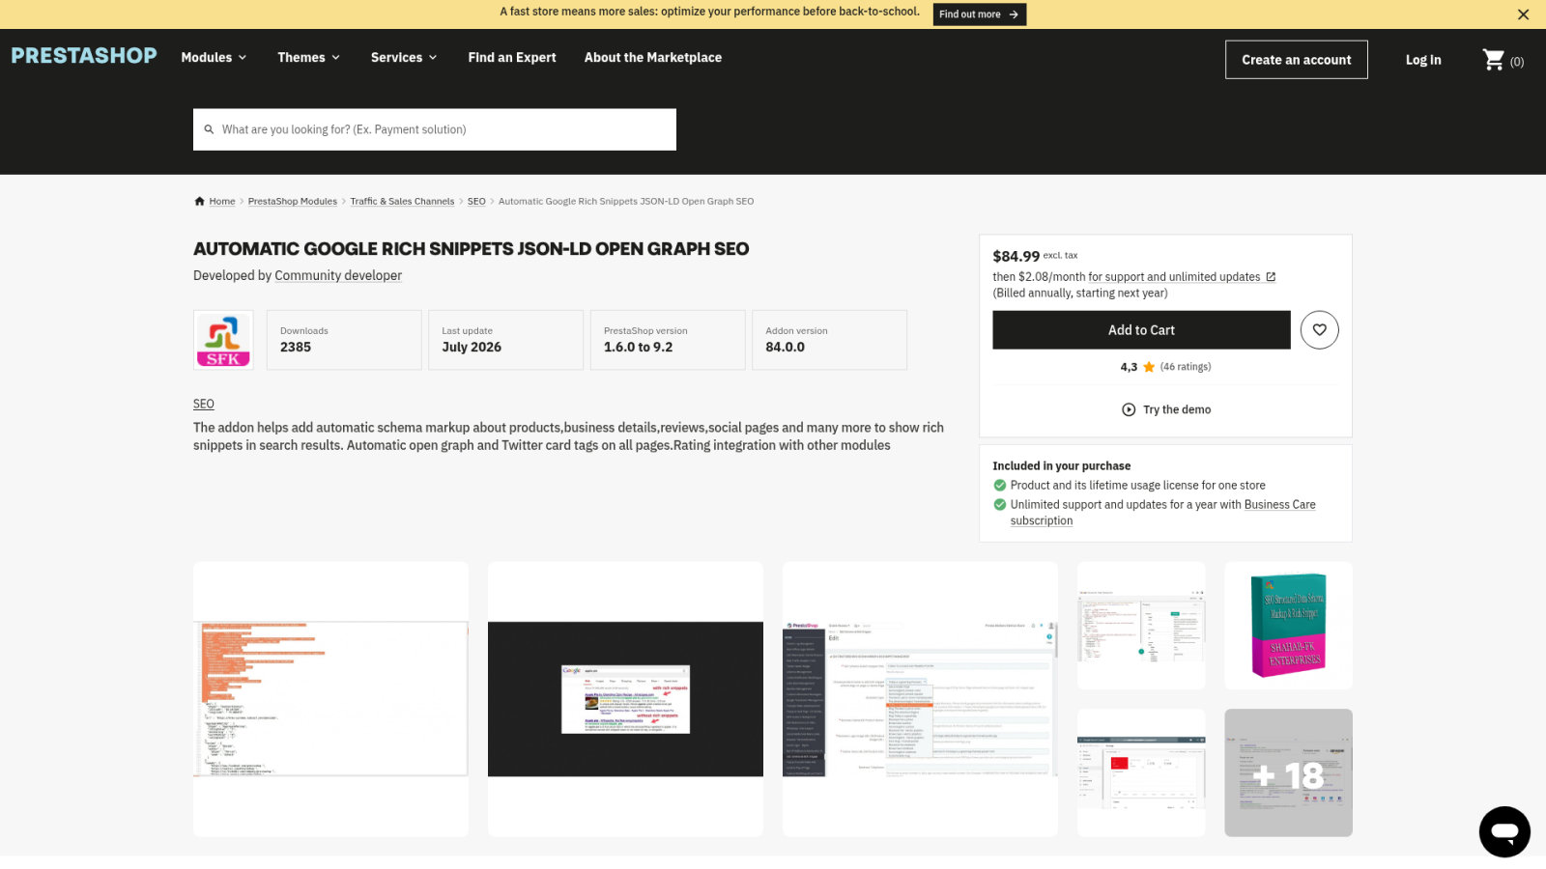Click the rating star icon
This screenshot has width=1546, height=869.
click(1149, 367)
